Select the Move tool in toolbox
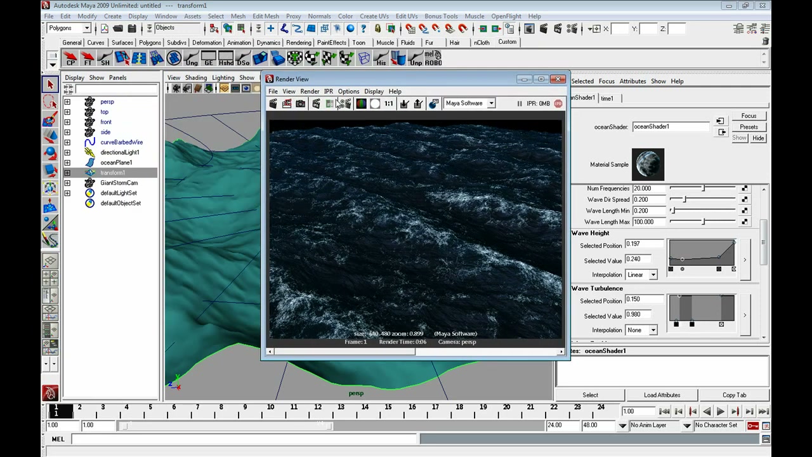This screenshot has width=812, height=457. coord(50,136)
